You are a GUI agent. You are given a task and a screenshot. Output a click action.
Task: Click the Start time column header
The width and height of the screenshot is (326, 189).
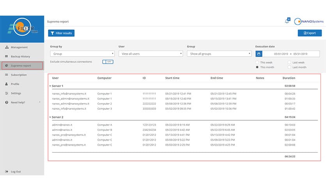[172, 78]
